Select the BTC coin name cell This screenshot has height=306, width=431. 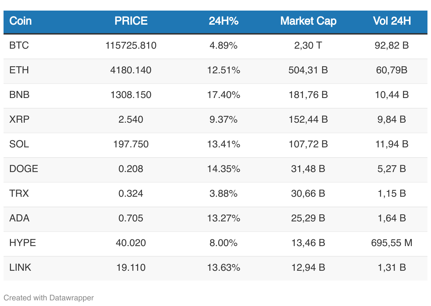coord(19,45)
